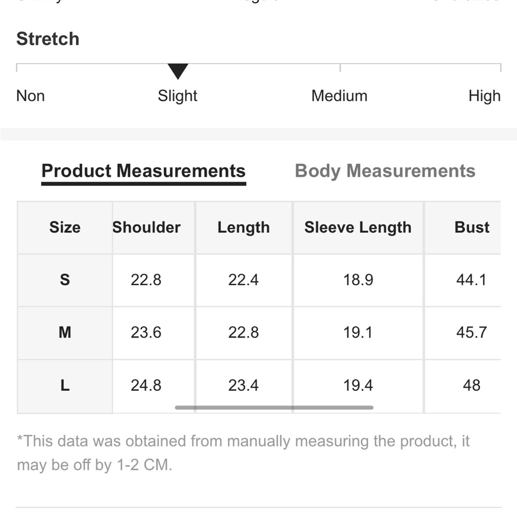Click the Shoulder column header
The width and height of the screenshot is (517, 517).
tap(146, 227)
